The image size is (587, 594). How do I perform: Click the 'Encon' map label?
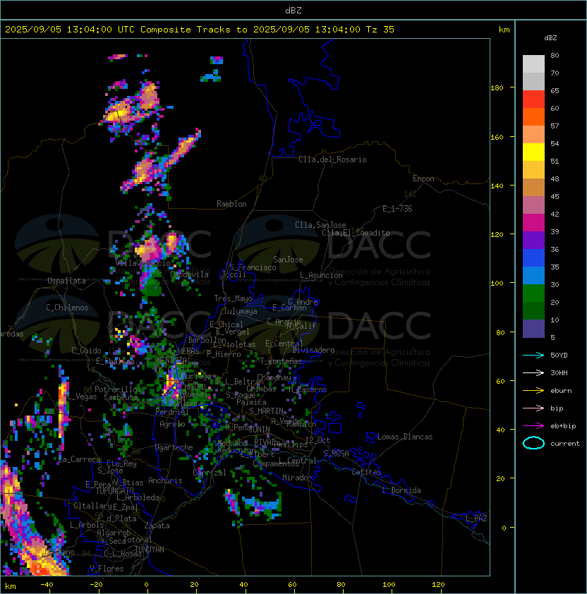pos(423,178)
